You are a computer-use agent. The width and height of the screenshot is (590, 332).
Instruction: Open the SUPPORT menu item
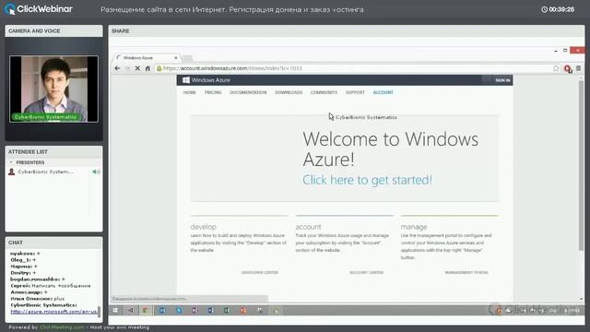355,92
